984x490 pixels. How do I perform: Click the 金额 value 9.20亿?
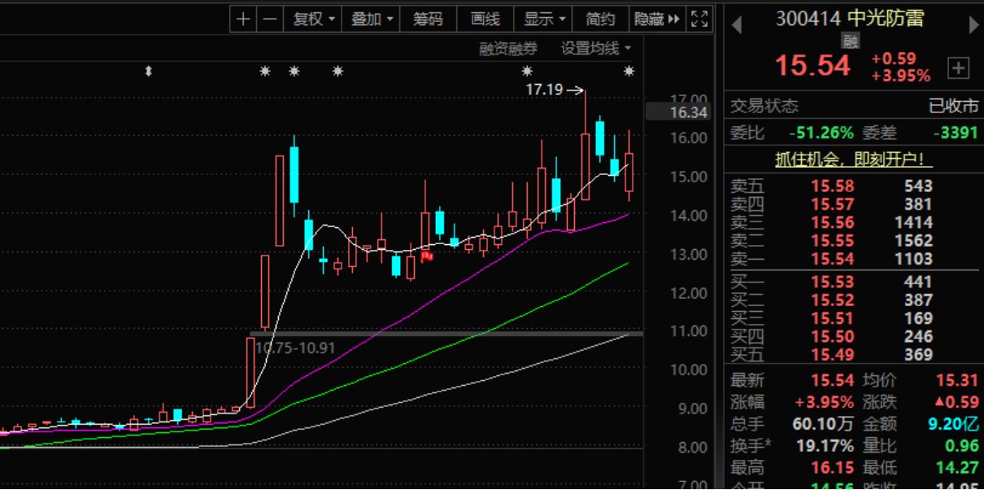click(956, 424)
